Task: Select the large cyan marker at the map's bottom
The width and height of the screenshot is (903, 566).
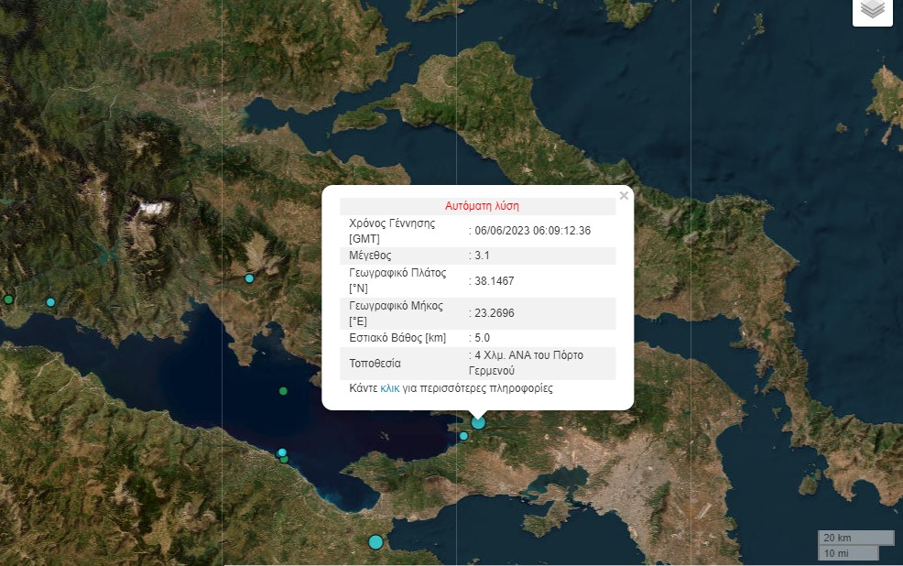Action: click(x=375, y=541)
